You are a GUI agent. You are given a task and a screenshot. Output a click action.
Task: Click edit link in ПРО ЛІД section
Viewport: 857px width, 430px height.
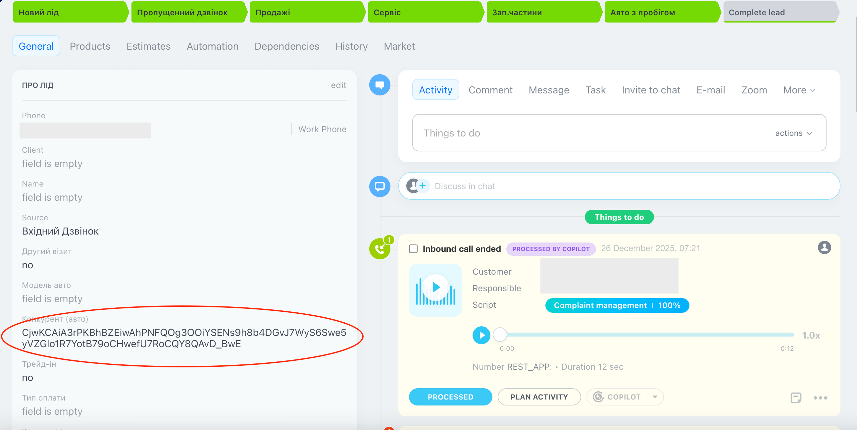point(338,85)
